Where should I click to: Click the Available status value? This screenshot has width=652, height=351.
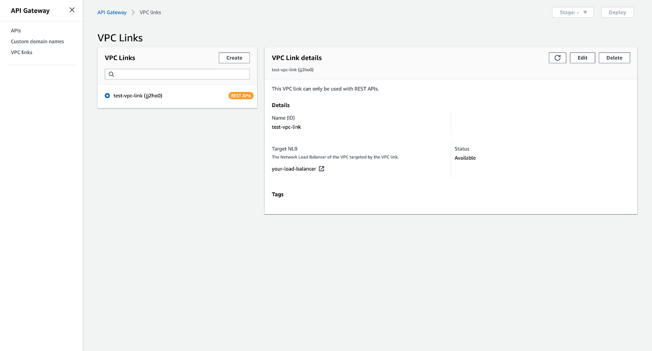465,158
